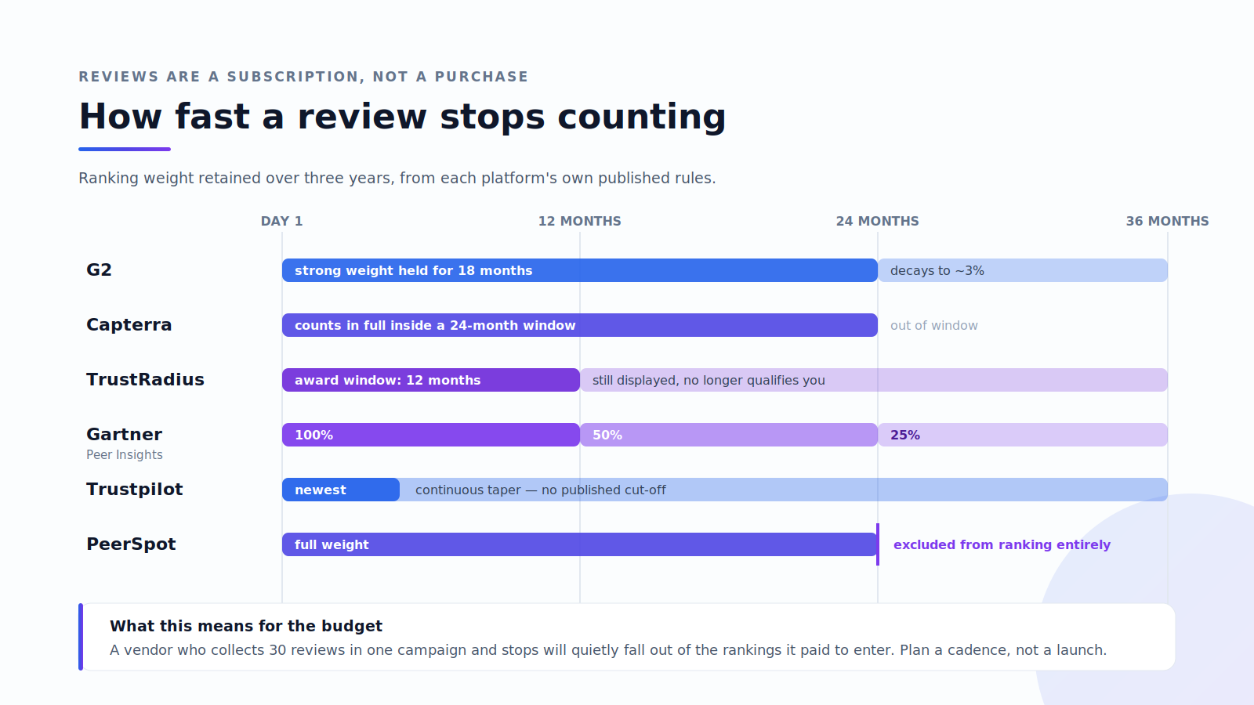This screenshot has height=705, width=1254.
Task: Click the "Capterra" row label
Action: [x=129, y=325]
